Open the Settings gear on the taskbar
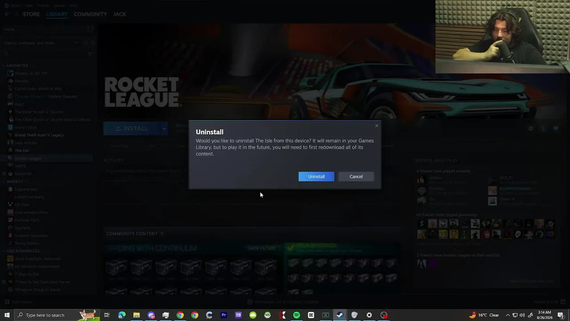The width and height of the screenshot is (570, 321). point(369,315)
